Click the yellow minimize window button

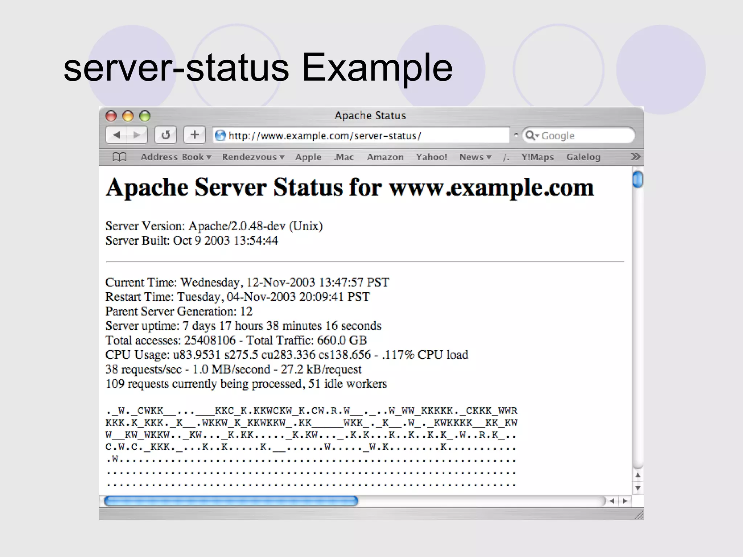pyautogui.click(x=128, y=116)
